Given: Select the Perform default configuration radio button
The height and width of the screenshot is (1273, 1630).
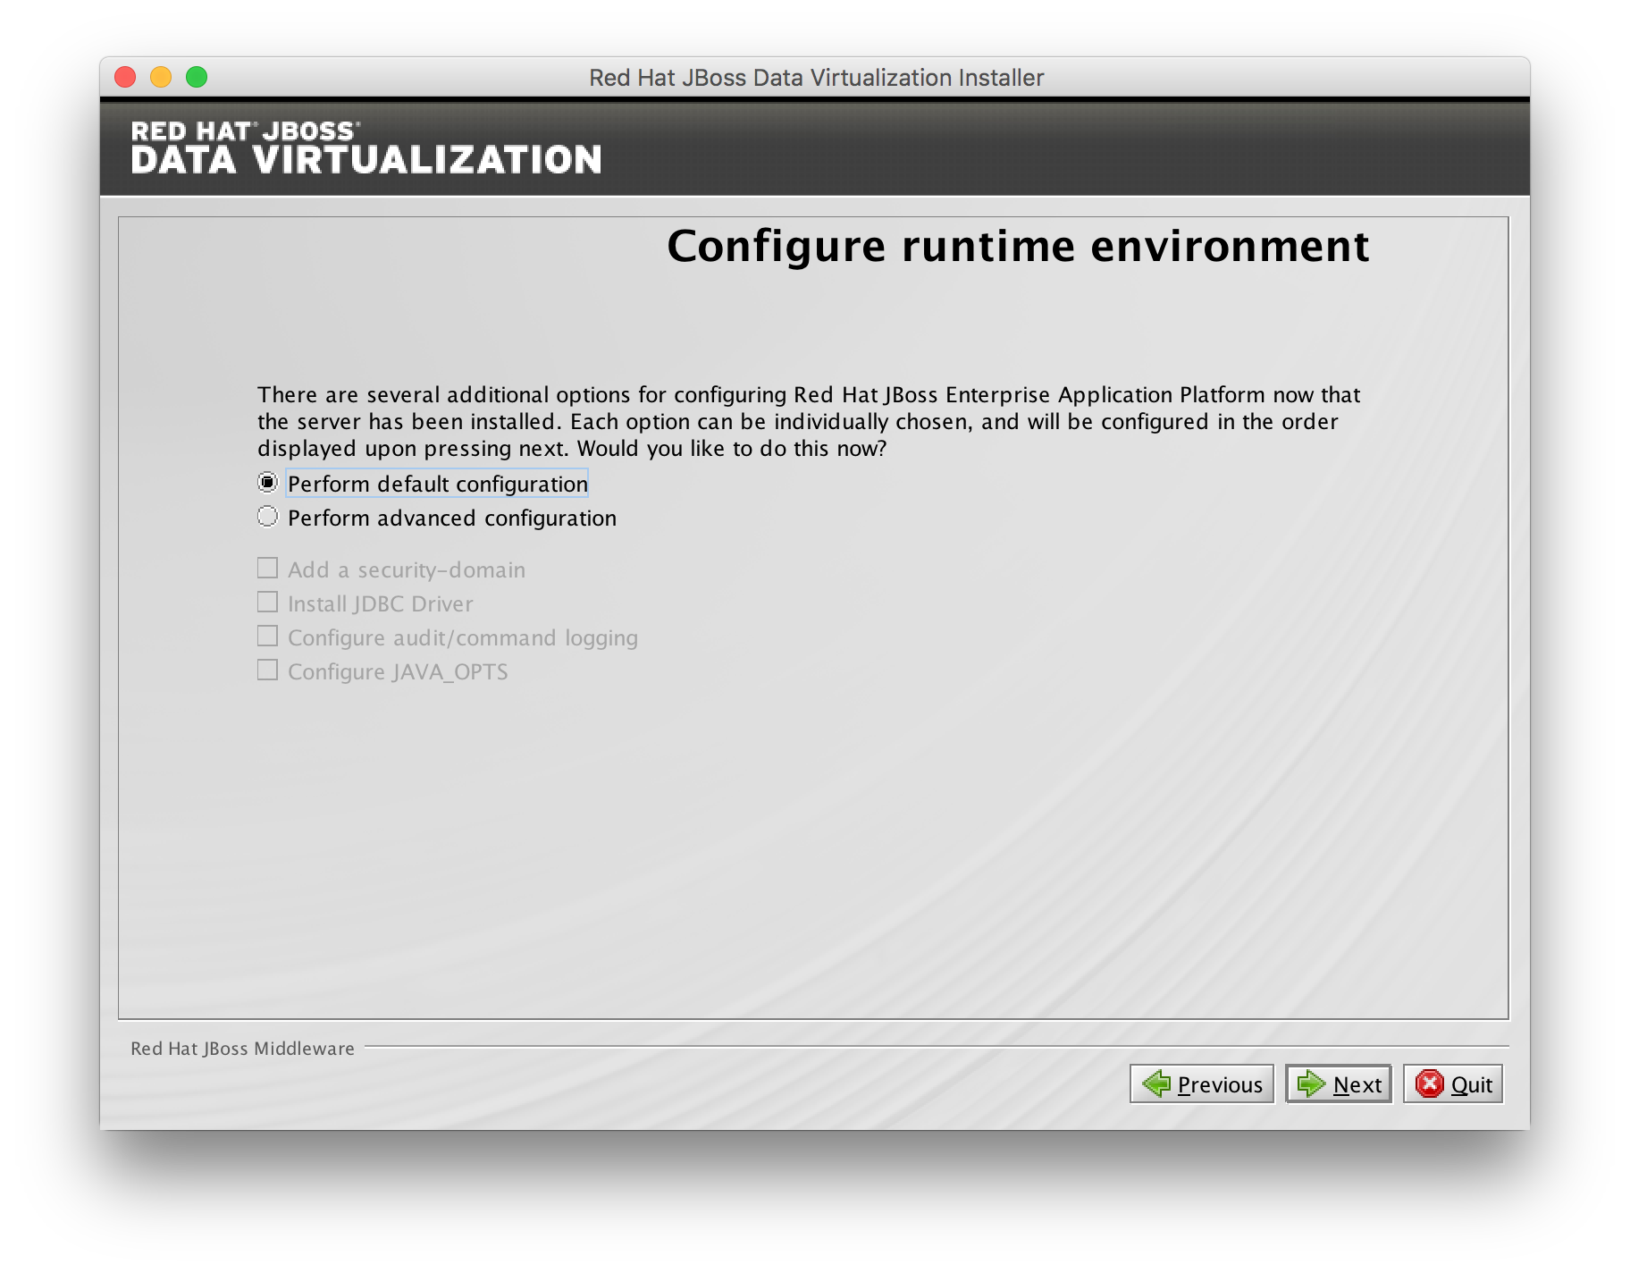Looking at the screenshot, I should coord(266,482).
